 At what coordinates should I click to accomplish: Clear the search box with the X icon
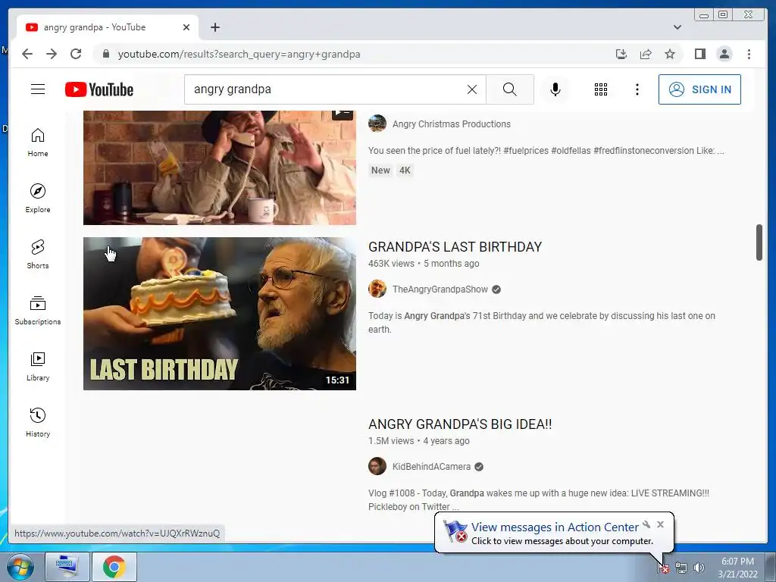click(472, 89)
